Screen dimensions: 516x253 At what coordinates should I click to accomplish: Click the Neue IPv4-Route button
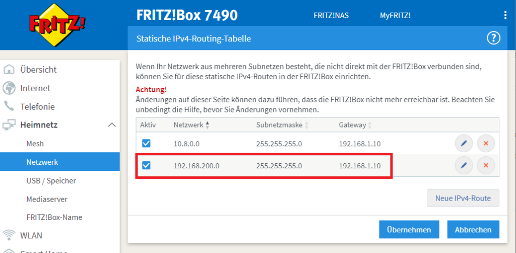pos(463,198)
